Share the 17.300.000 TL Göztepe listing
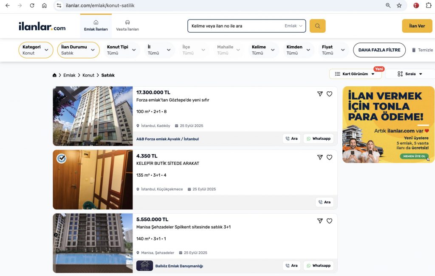The width and height of the screenshot is (435, 276). click(x=320, y=94)
